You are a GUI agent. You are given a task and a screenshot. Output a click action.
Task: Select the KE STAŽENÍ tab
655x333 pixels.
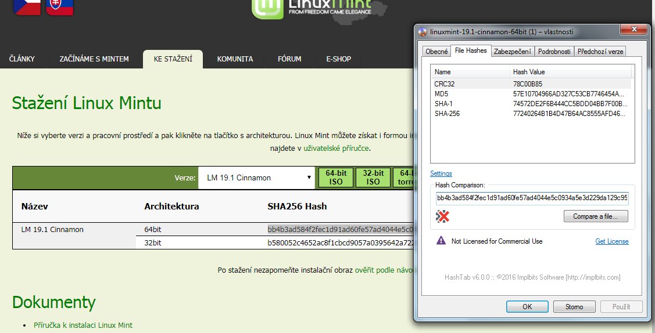tap(173, 59)
